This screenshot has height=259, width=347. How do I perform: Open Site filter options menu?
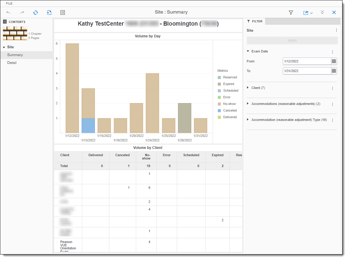coord(336,30)
